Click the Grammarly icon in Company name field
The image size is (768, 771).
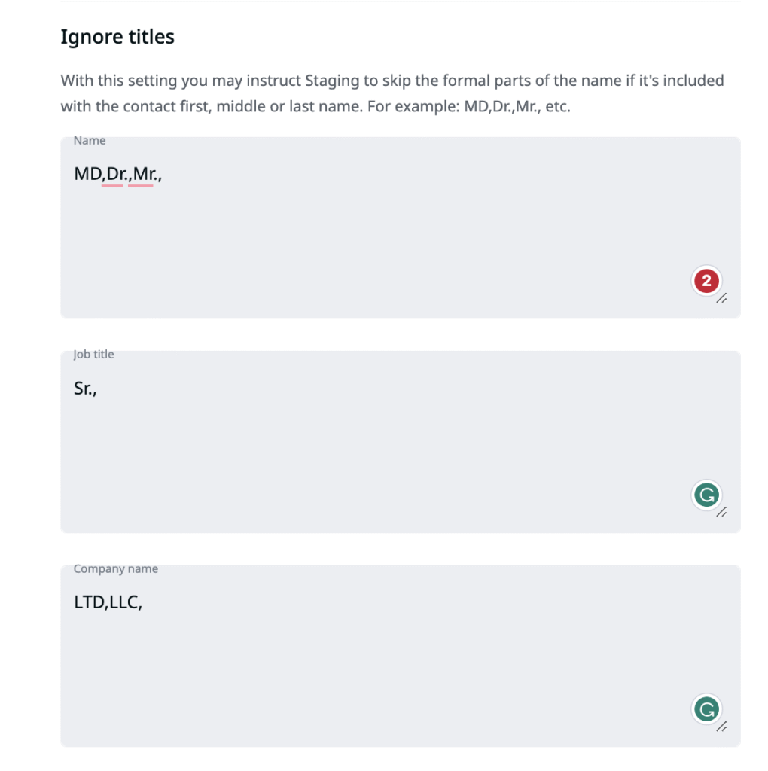point(706,709)
